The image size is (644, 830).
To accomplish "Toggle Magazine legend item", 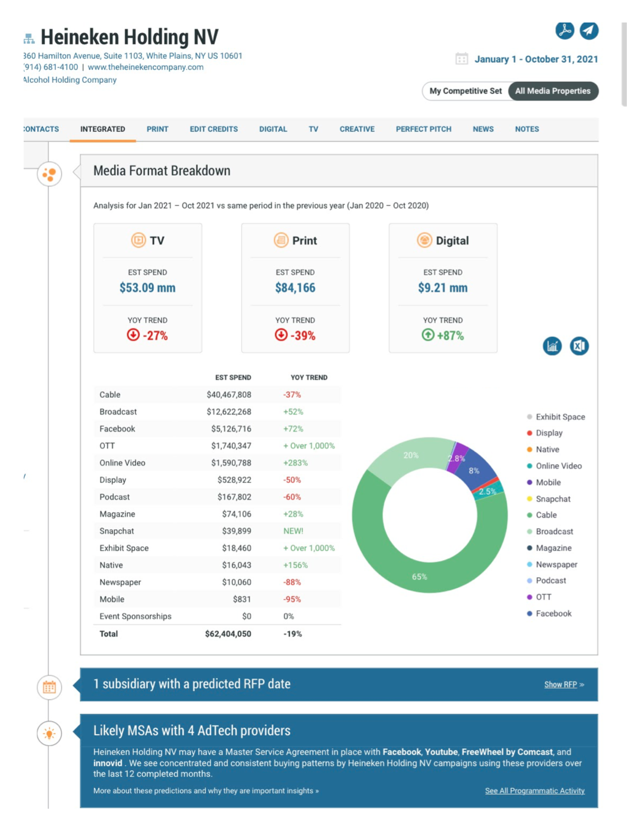I will pos(549,548).
